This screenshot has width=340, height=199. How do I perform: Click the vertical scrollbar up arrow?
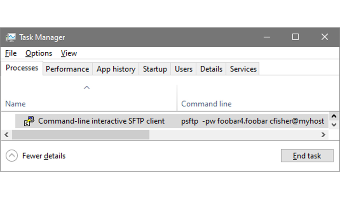tap(334, 116)
